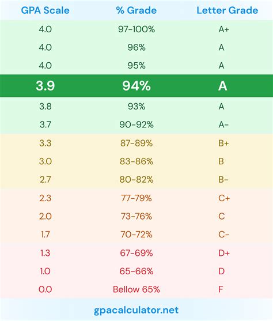Click the highlighted 94% grade cell
The width and height of the screenshot is (273, 321).
(136, 85)
